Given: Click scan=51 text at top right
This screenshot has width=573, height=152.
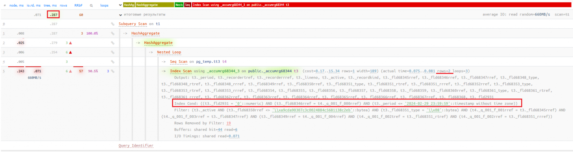Looking at the screenshot, I should (562, 15).
